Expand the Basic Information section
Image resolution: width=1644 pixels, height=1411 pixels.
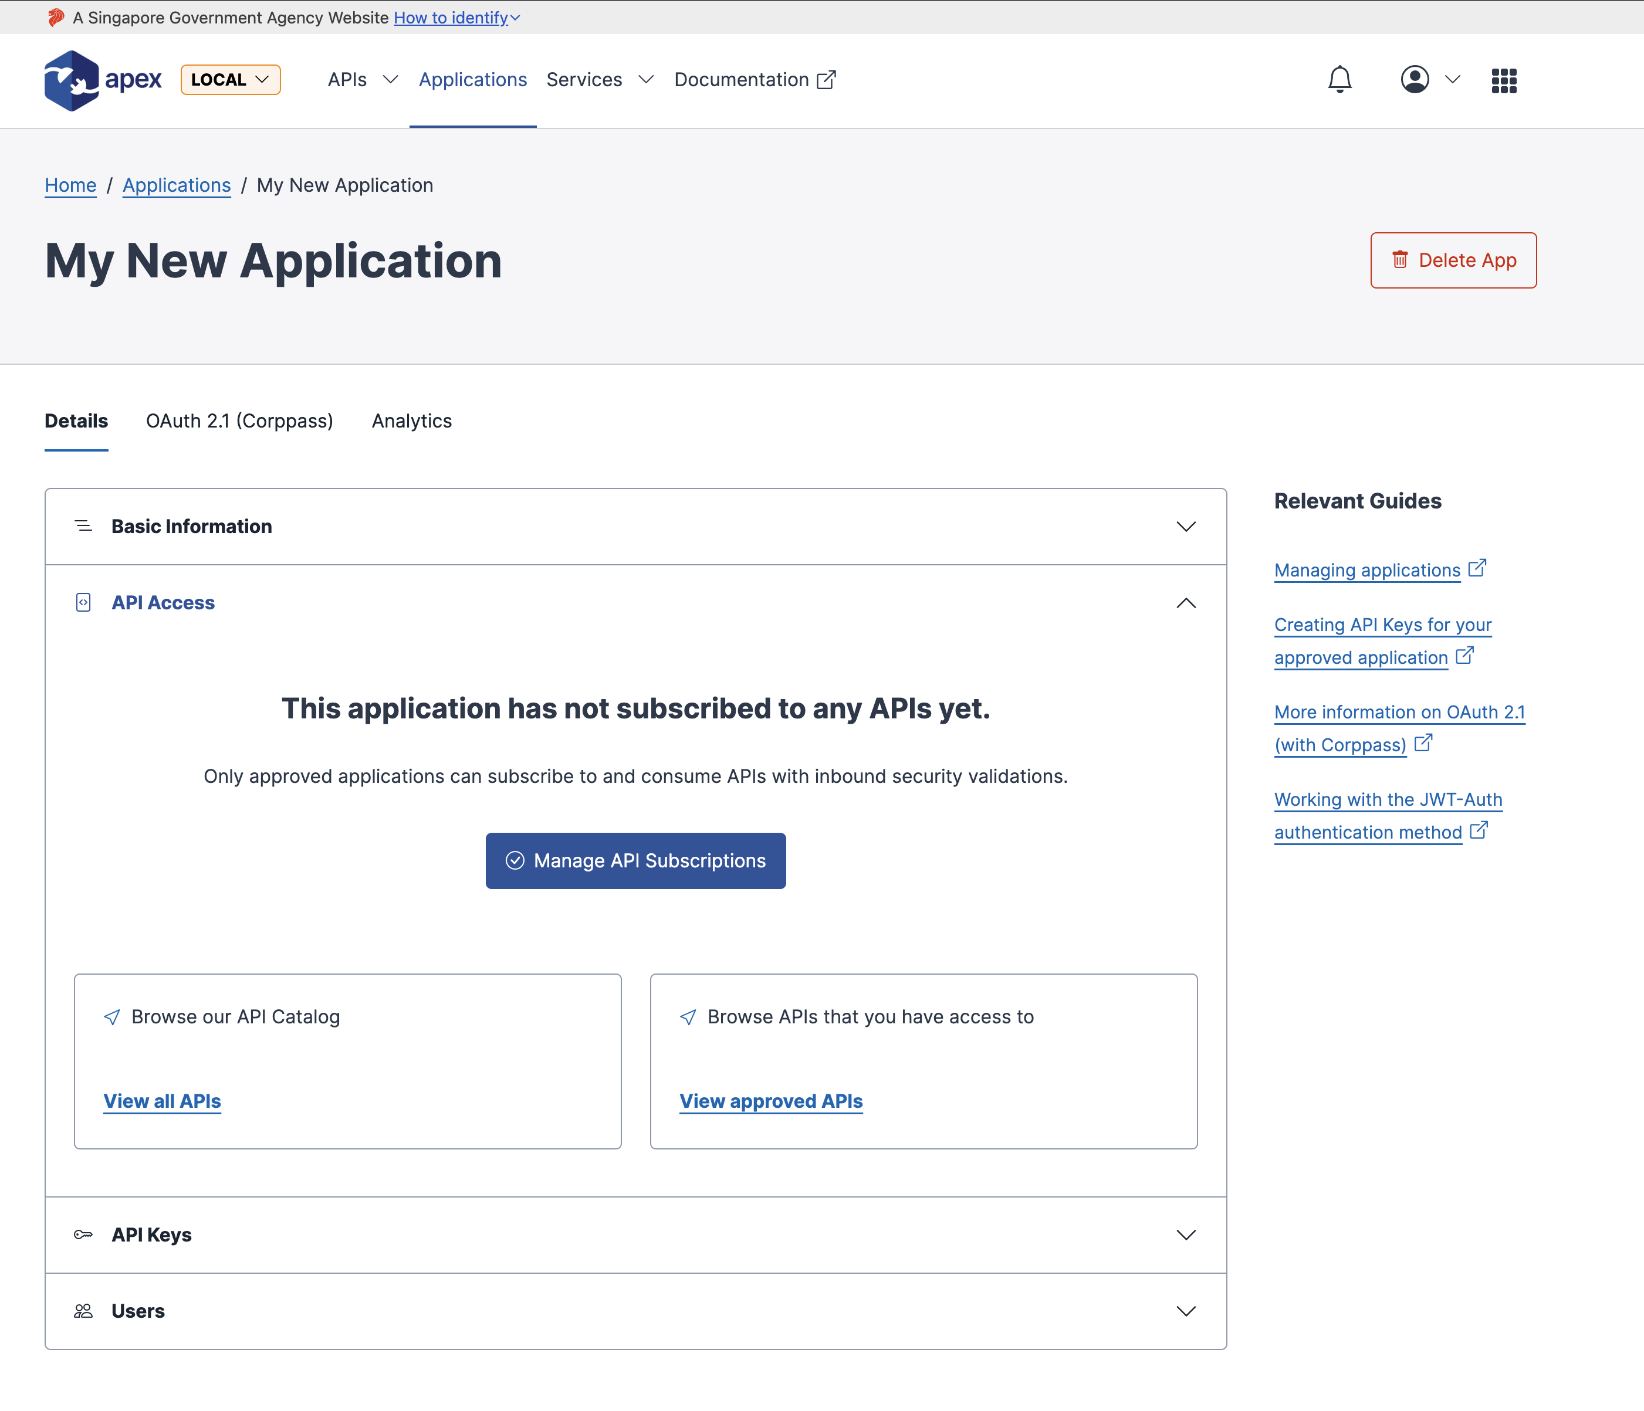point(1185,527)
